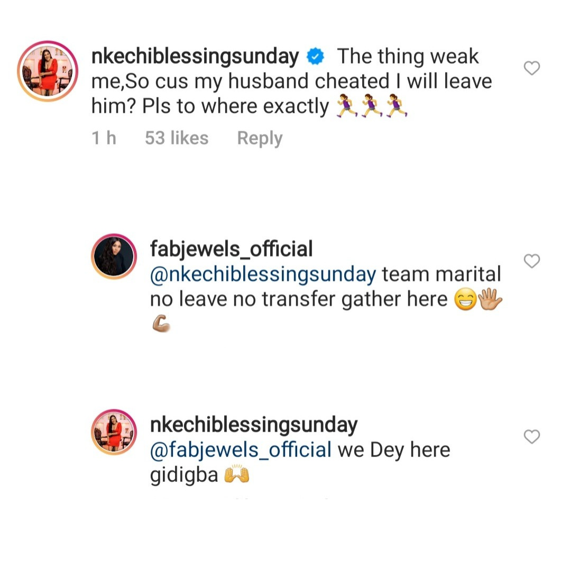Open fabjewels_official's profile picture

tap(114, 256)
